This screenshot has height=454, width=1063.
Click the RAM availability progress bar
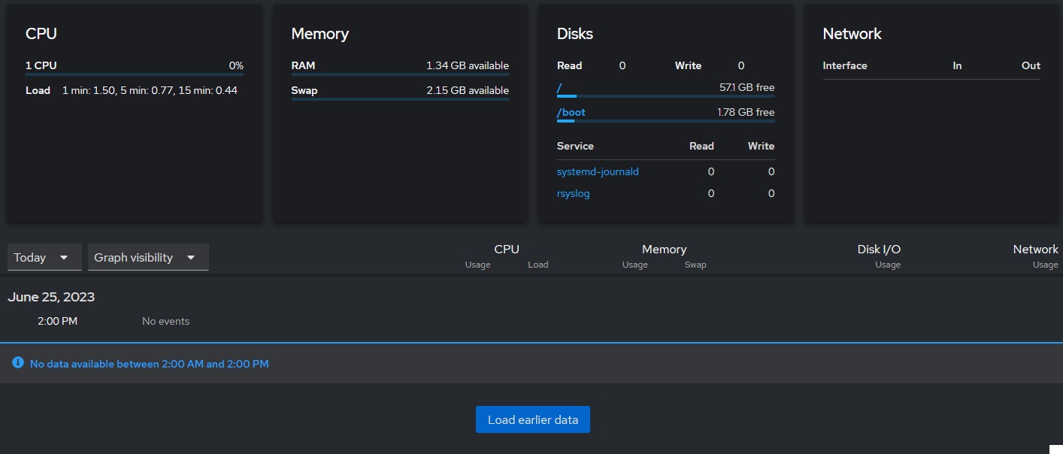pos(400,75)
